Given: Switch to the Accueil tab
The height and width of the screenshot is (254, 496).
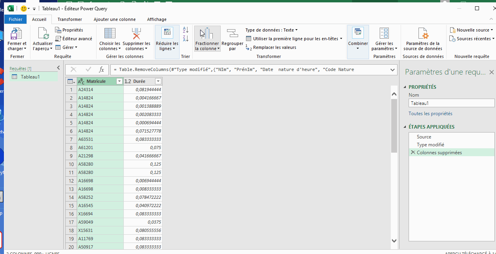Looking at the screenshot, I should [39, 19].
